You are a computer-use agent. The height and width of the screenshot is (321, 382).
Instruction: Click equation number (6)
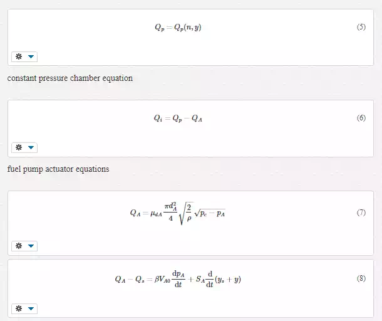coord(361,118)
